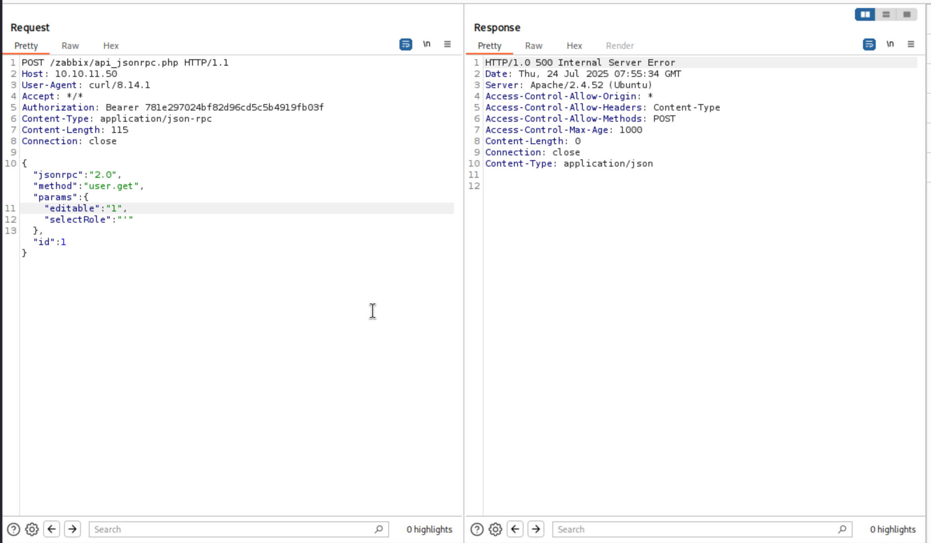Click the Response Content-Length: 0 header
The height and width of the screenshot is (543, 931).
pos(533,141)
